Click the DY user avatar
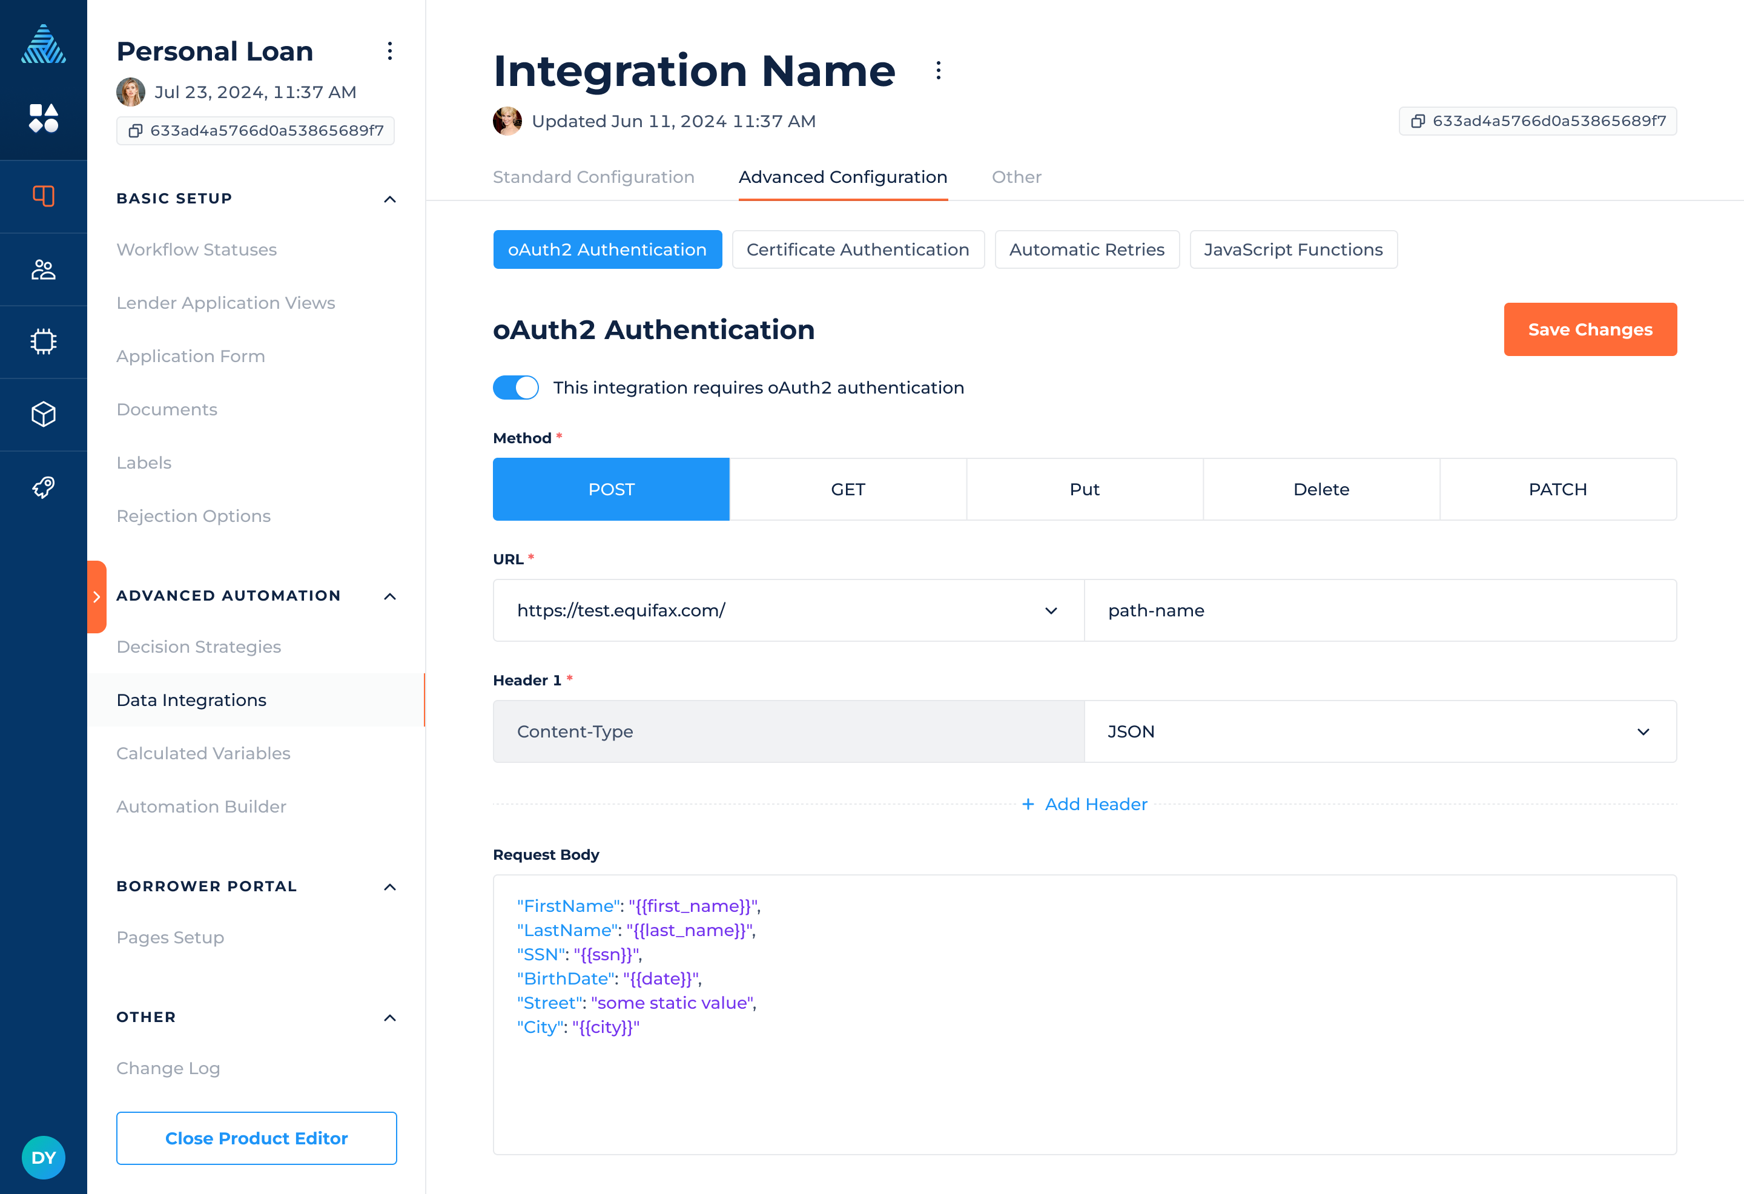 [x=44, y=1157]
